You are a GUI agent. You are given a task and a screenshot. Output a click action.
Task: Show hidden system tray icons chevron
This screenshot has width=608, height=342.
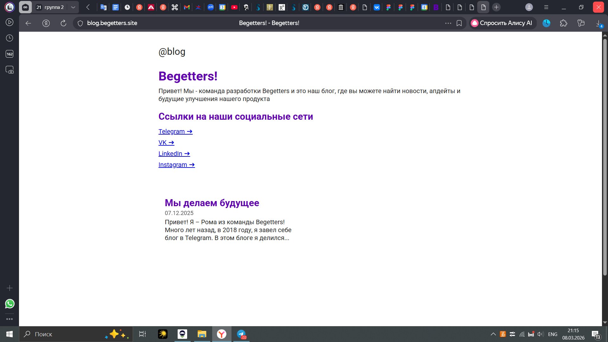(x=493, y=334)
